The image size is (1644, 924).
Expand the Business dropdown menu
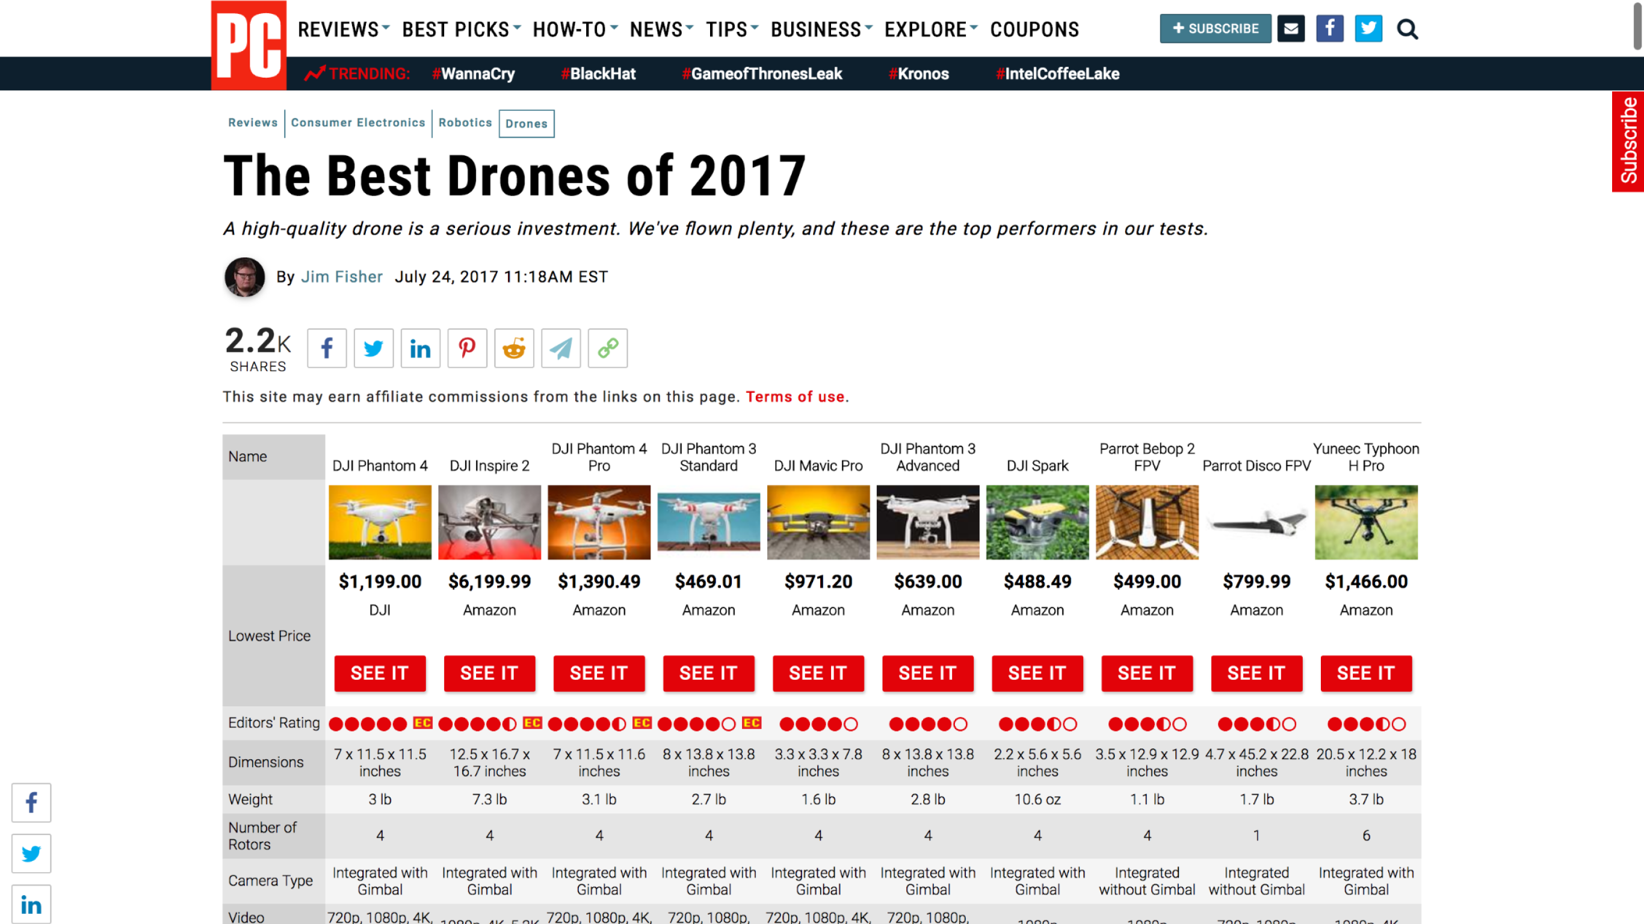[x=821, y=29]
